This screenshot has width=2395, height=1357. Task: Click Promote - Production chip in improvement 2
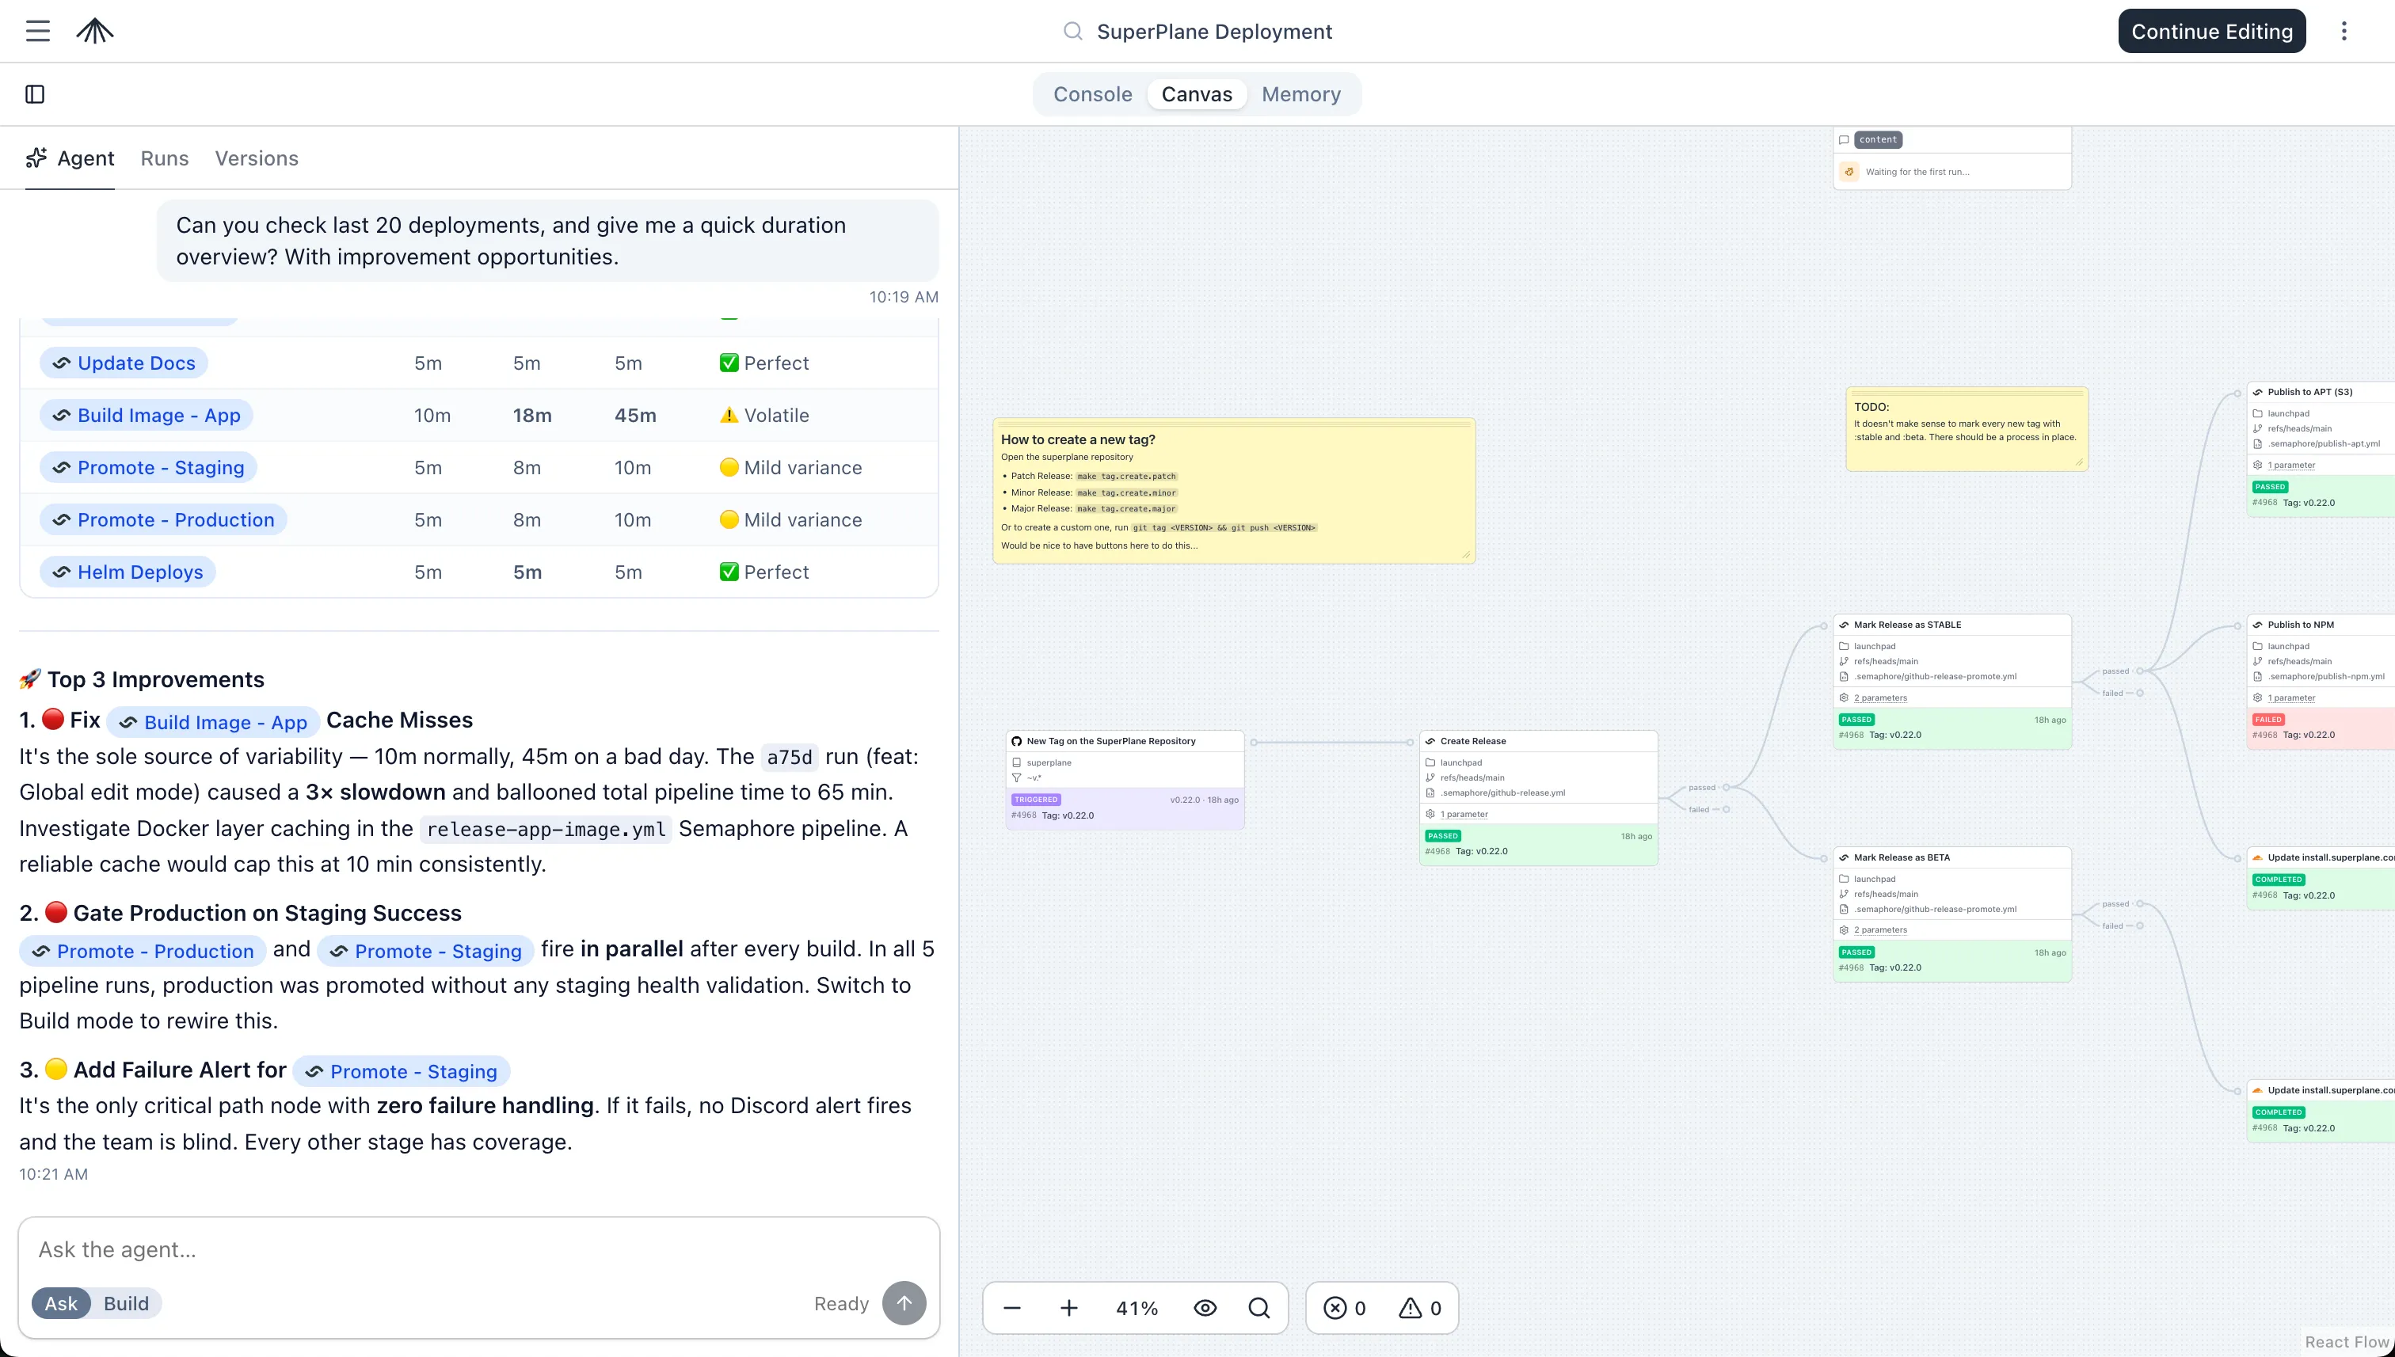143,950
